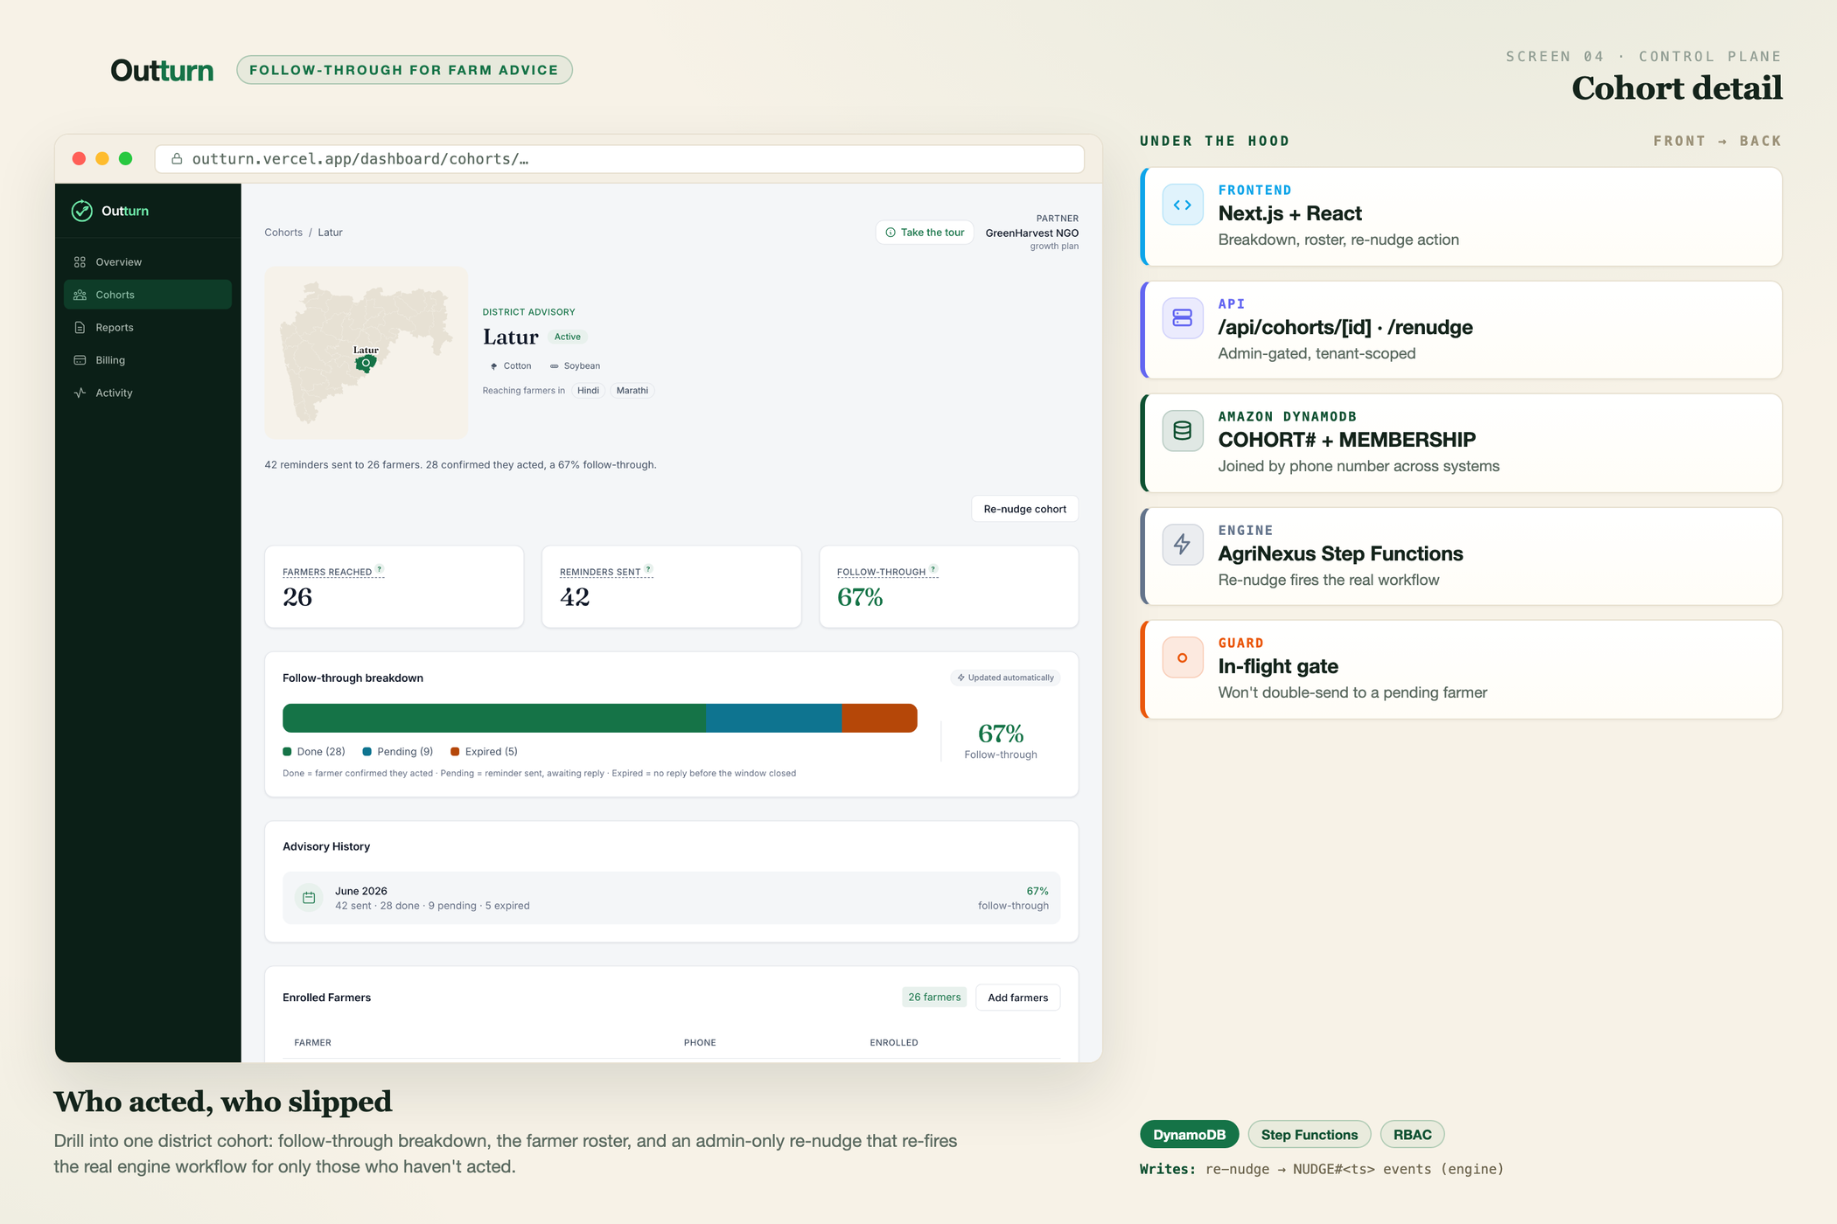Click the RBAC tag pill
This screenshot has height=1224, width=1837.
(1412, 1135)
